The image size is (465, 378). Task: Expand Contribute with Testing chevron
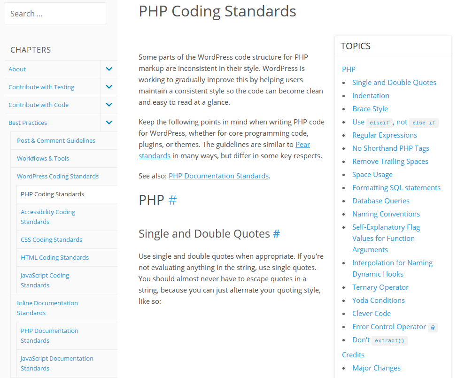point(109,87)
